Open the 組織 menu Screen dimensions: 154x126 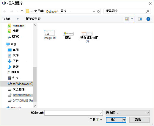[11, 19]
